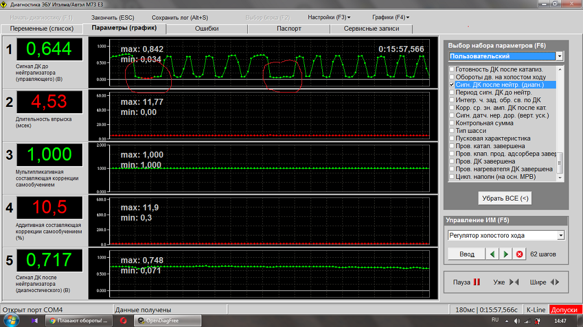Pause data logging with Пауза button

466,282
